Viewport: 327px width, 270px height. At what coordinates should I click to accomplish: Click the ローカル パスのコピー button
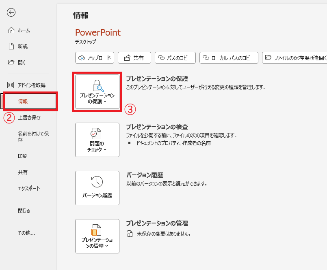229,57
